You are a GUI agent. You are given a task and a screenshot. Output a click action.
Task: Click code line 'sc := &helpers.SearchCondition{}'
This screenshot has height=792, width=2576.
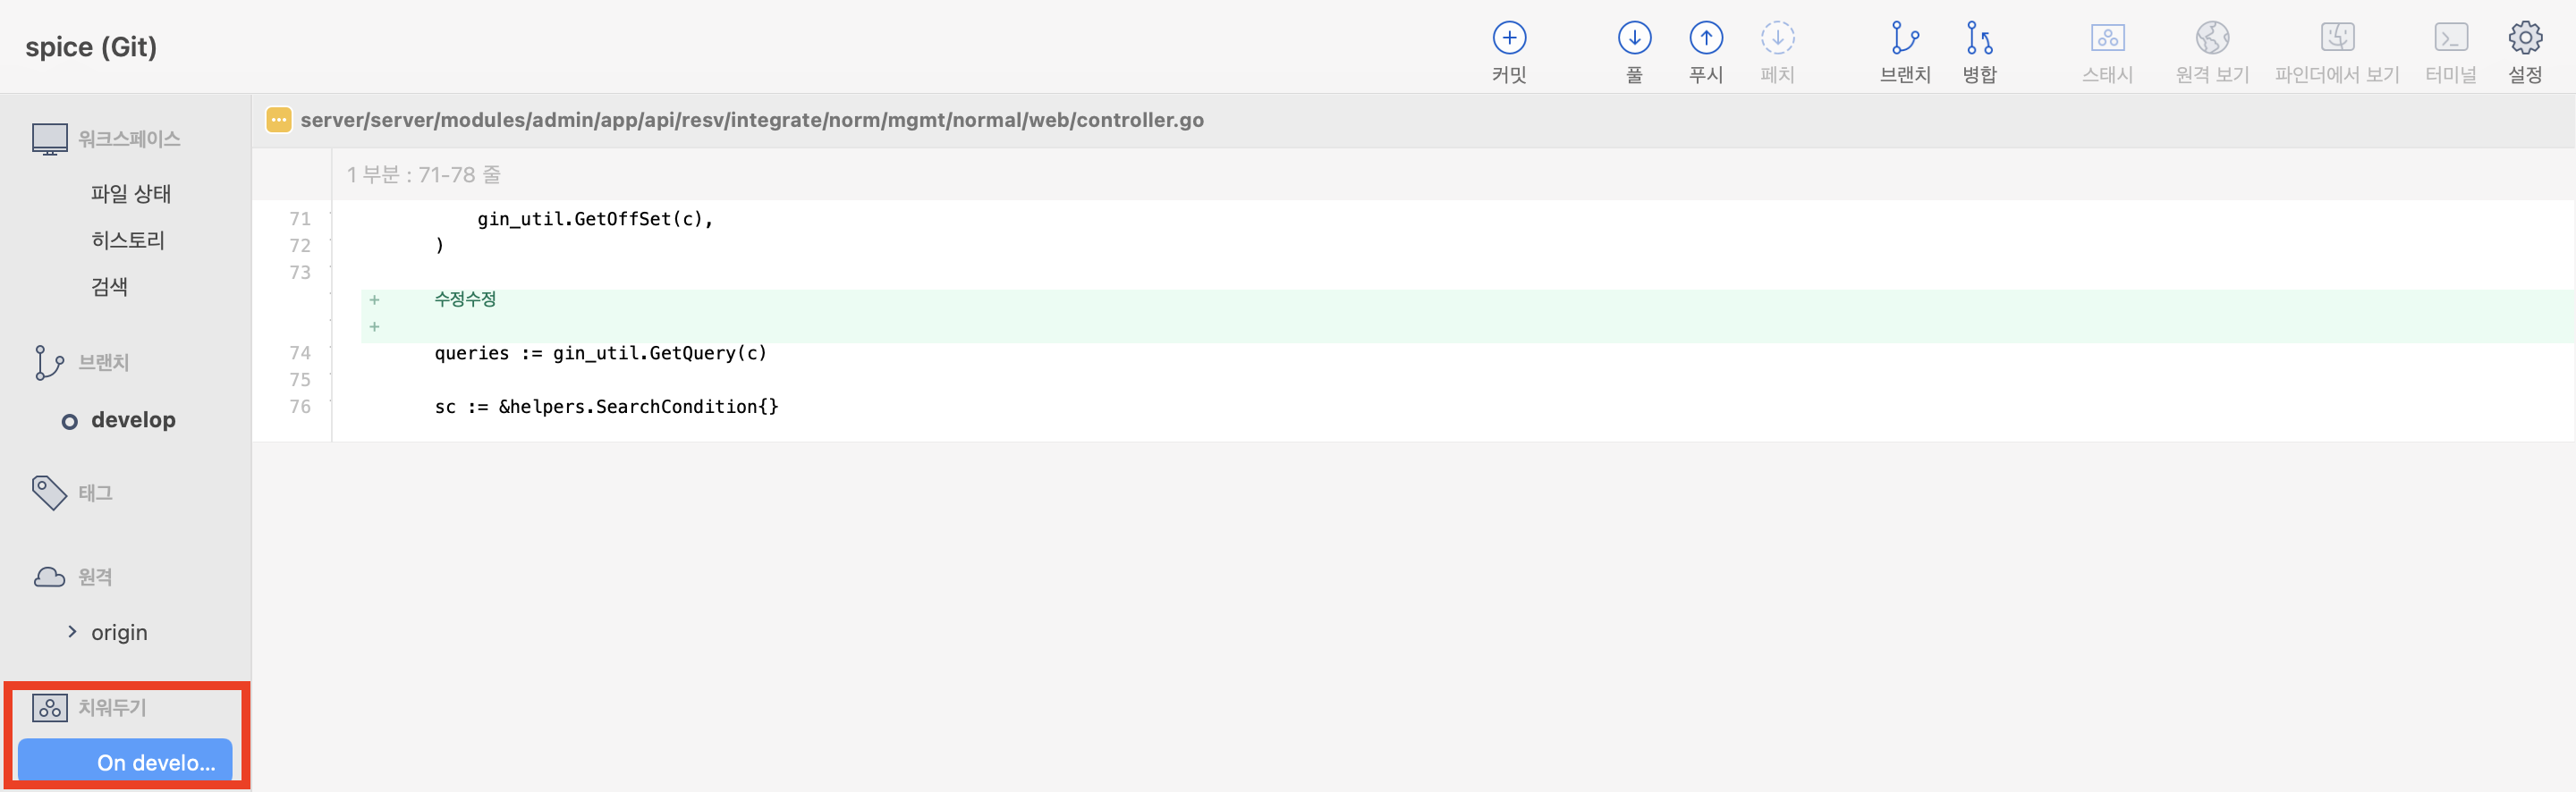click(x=606, y=407)
